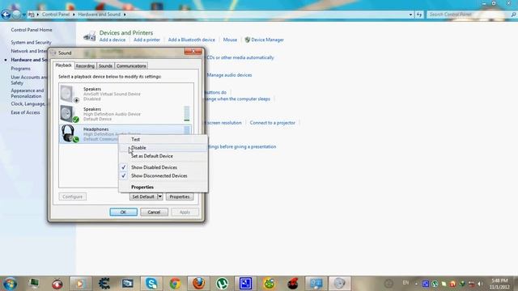Click the Set Default button
This screenshot has height=291, width=518.
[x=143, y=196]
